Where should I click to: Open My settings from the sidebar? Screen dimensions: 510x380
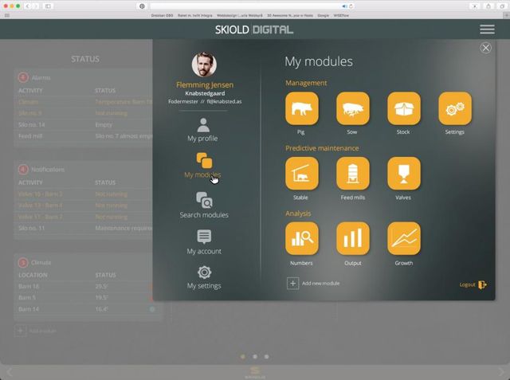click(204, 277)
